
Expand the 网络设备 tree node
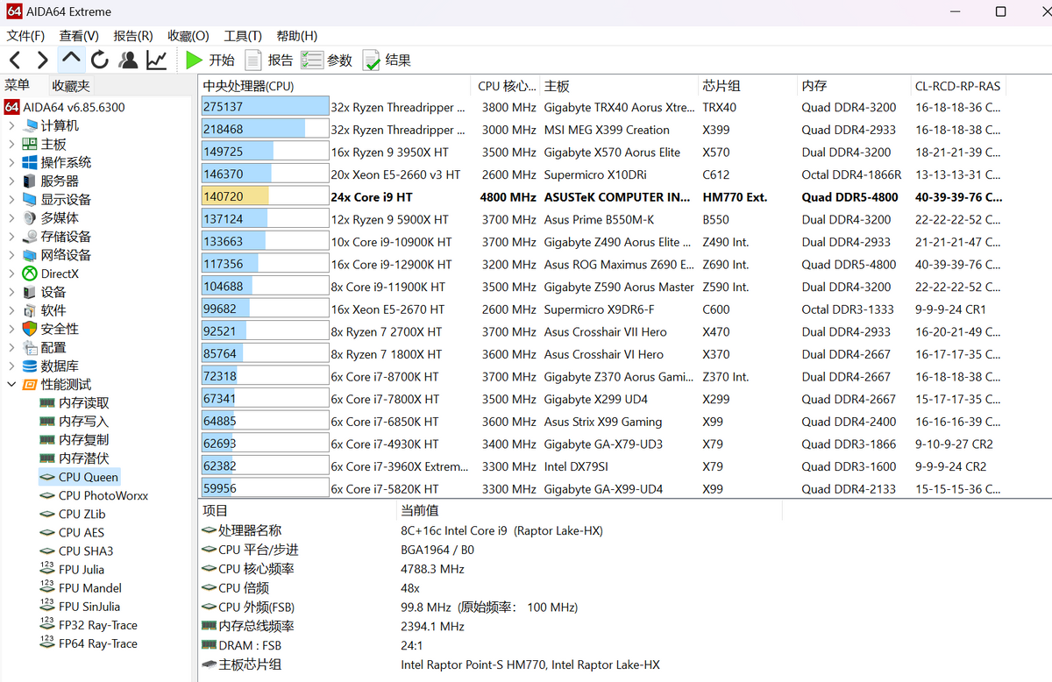[x=11, y=255]
